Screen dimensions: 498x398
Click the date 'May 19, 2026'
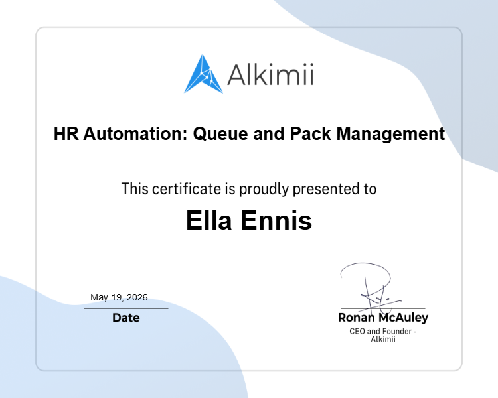pos(119,297)
